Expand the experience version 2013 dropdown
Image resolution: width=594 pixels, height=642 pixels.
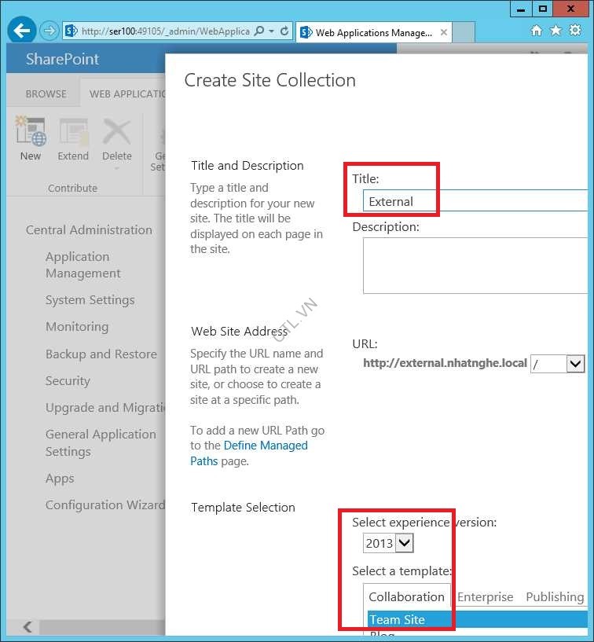click(404, 543)
